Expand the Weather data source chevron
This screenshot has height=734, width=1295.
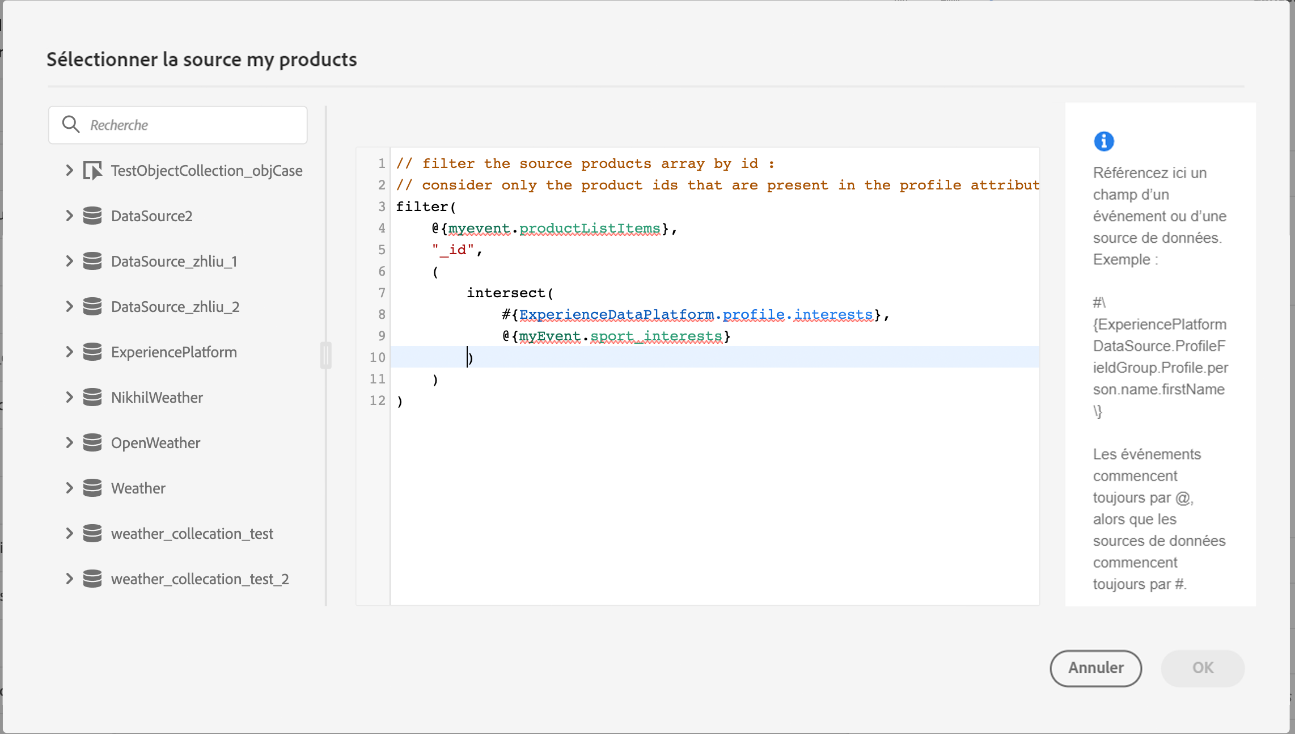[x=69, y=488]
